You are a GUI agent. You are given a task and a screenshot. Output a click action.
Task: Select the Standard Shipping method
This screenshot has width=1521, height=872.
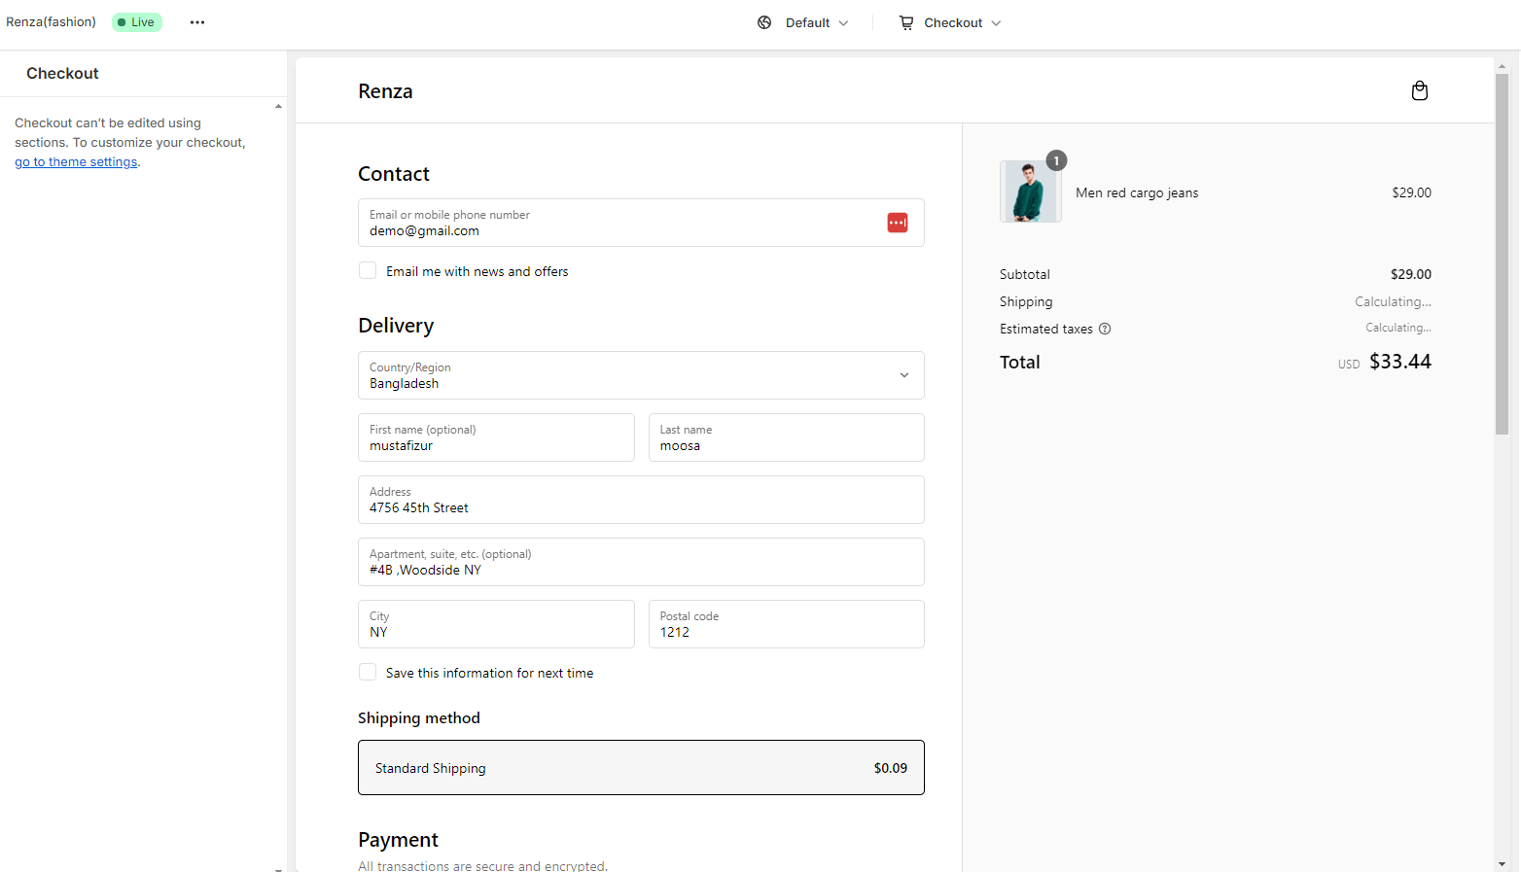click(x=641, y=768)
